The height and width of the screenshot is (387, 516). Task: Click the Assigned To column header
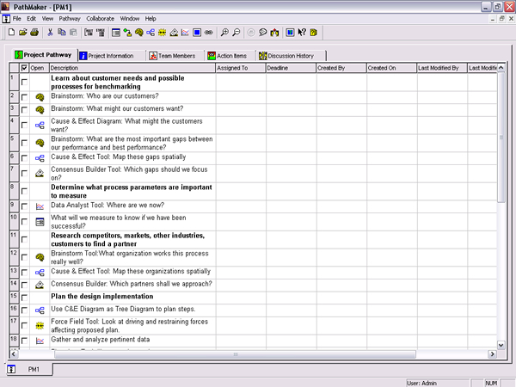(241, 68)
